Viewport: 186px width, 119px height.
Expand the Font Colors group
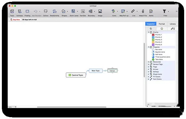pyautogui.click(x=148, y=79)
